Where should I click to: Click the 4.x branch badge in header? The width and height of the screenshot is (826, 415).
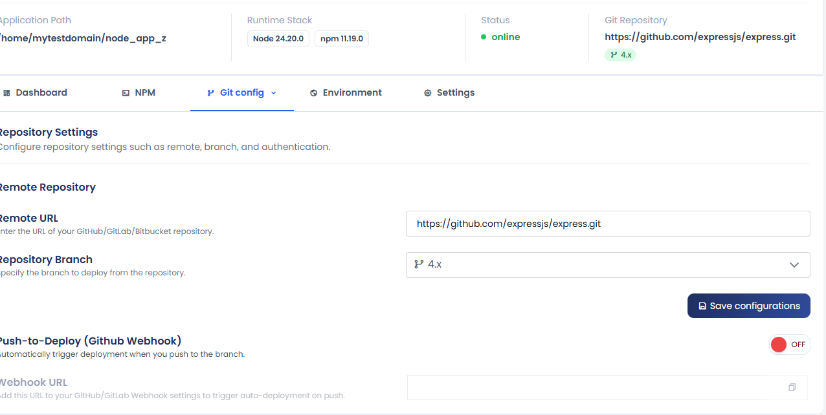coord(621,55)
